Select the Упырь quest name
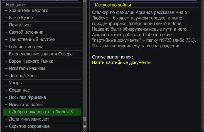 [15, 83]
